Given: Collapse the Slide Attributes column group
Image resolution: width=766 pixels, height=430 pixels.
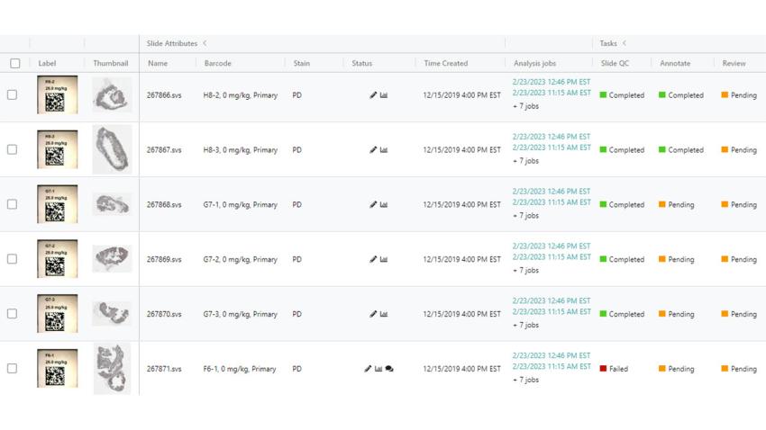Looking at the screenshot, I should 205,43.
